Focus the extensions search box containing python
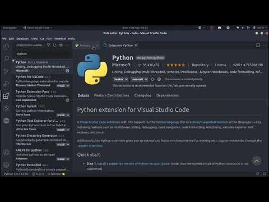 [x=43, y=54]
